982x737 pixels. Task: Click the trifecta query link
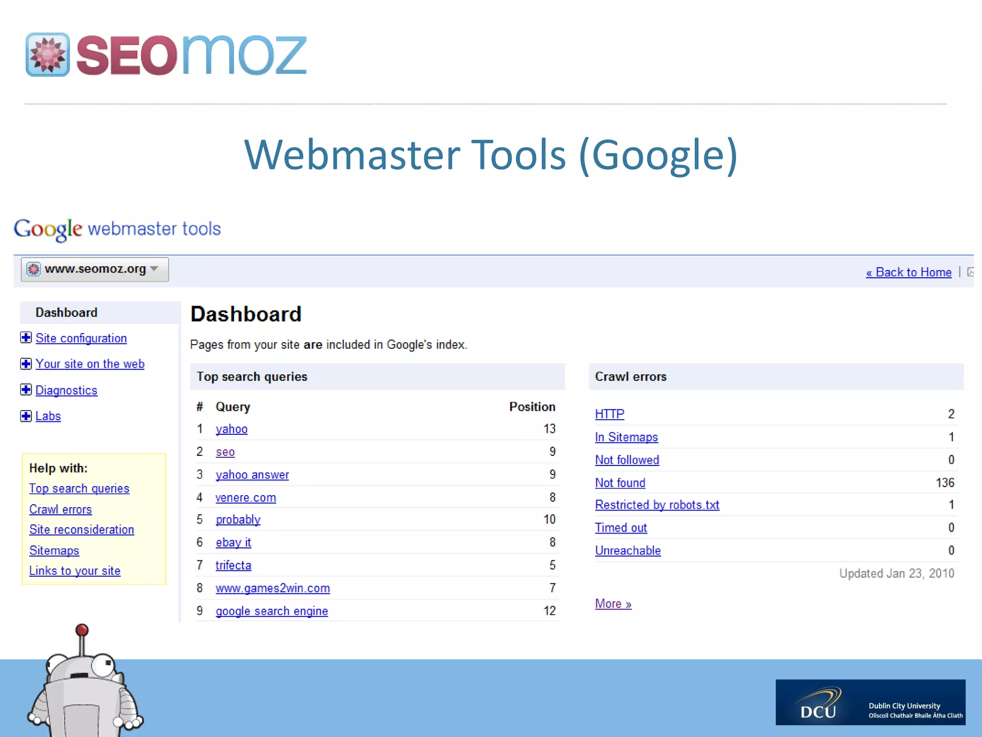point(234,565)
